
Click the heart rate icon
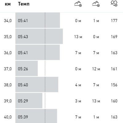114,4
